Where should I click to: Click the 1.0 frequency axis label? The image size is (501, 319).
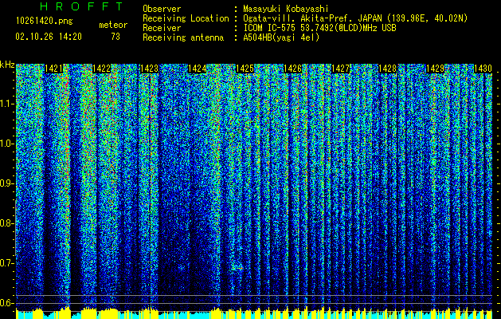[x=7, y=144]
